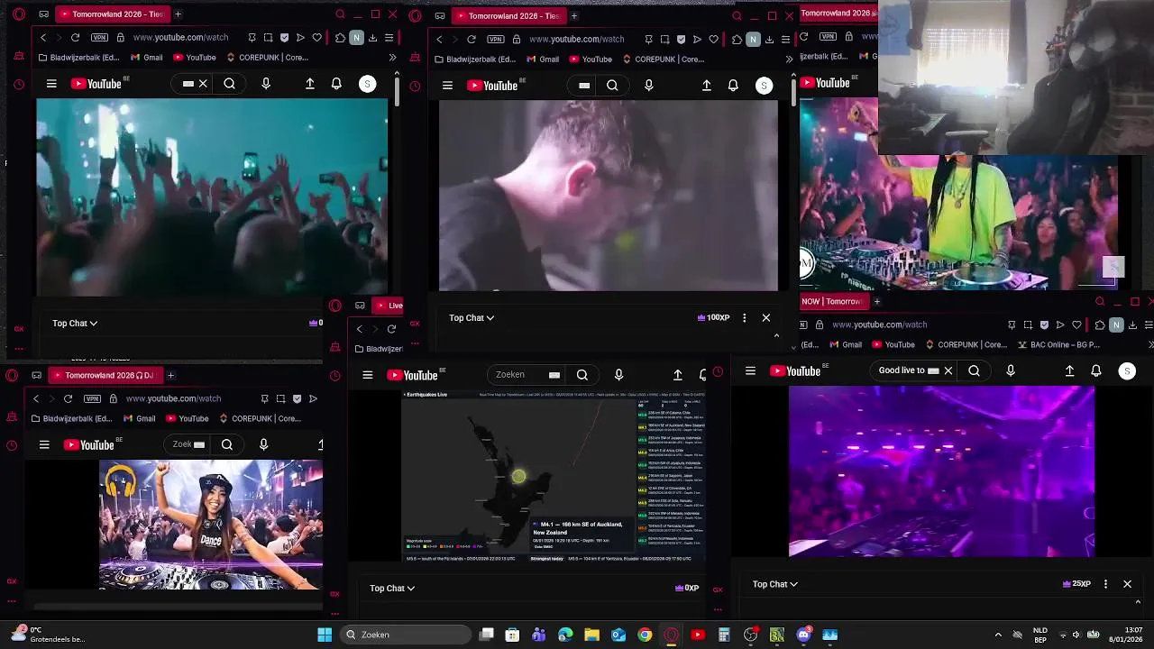Clear the YouTube search in crowd-hands video window
This screenshot has height=649, width=1154.
tap(203, 84)
